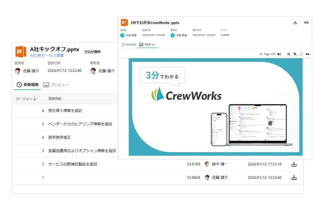The height and width of the screenshot is (210, 324).
Task: Sort by バージョン column arrow
Action: click(35, 99)
